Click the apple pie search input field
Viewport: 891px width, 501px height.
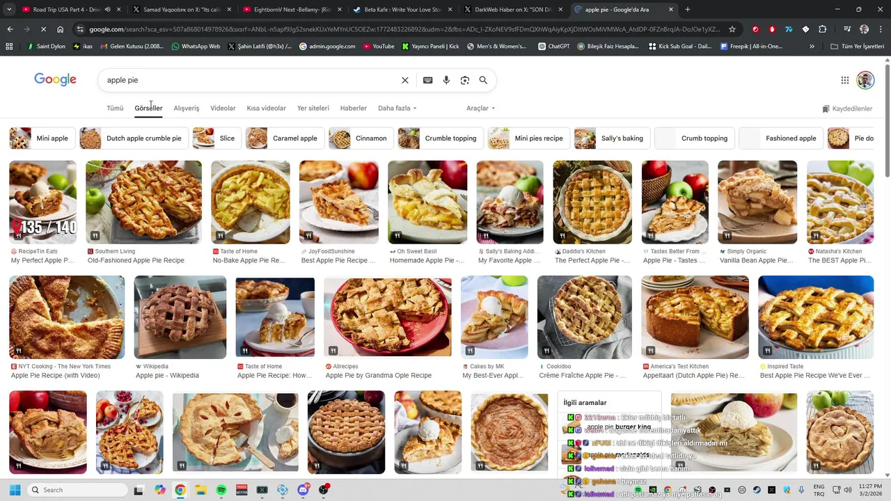coord(251,80)
